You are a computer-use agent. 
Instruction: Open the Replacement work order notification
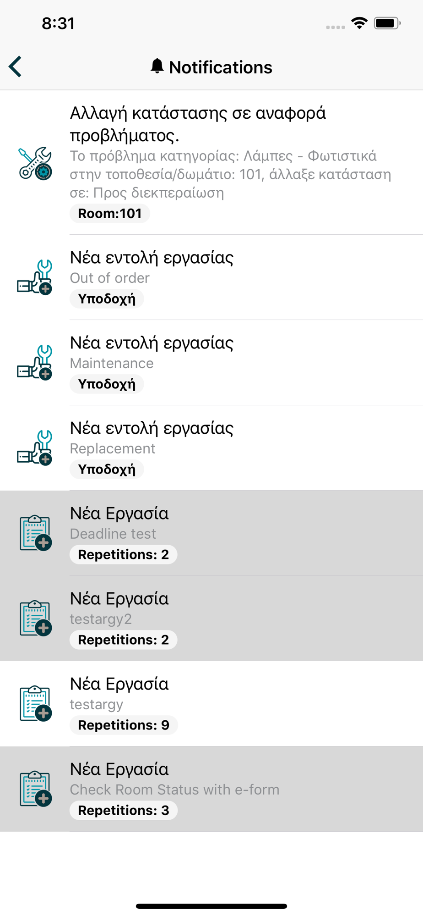(x=211, y=448)
